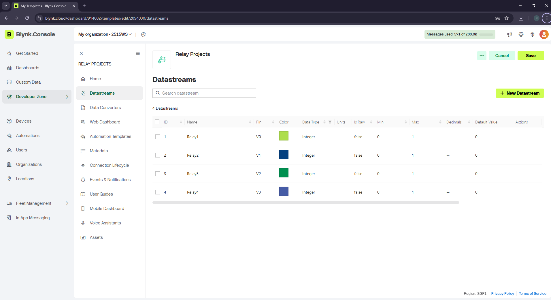This screenshot has width=551, height=300.
Task: Open the Web Dashboard section
Action: 105,122
